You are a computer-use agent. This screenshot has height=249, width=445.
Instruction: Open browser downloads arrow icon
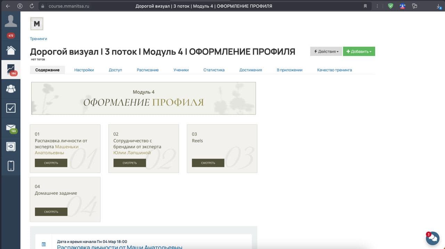click(438, 6)
